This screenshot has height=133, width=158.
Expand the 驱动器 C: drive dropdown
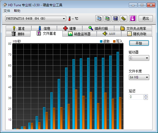139,58
